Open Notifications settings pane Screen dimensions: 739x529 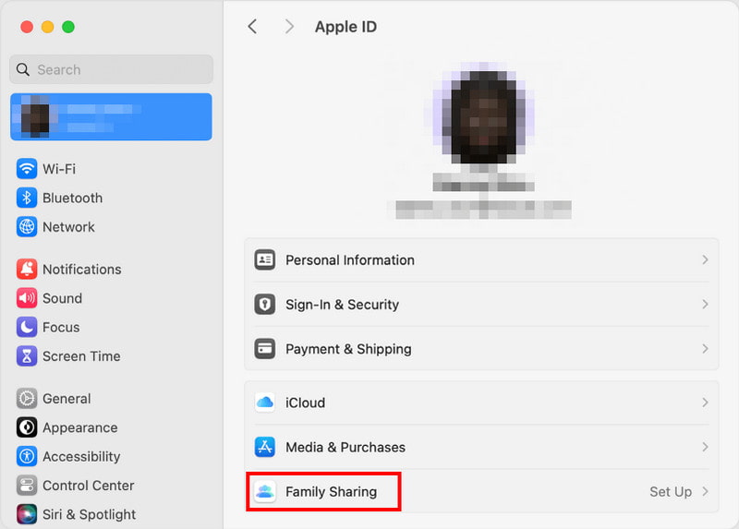pyautogui.click(x=82, y=269)
